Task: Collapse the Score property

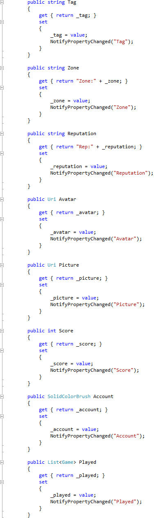Action: coord(2,331)
